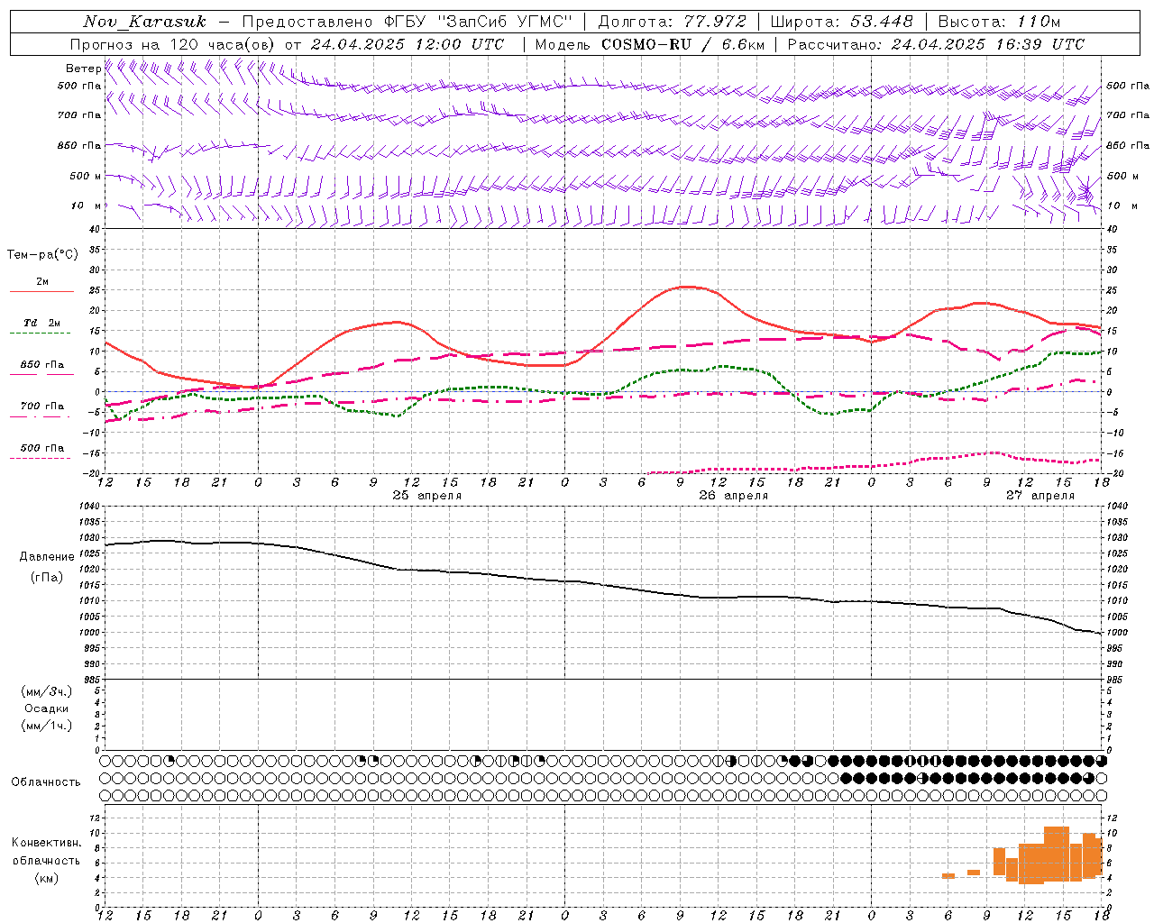Click the Модель COSMO-RU / 6.6км label
Screen dimensions: 1154x923
650,44
